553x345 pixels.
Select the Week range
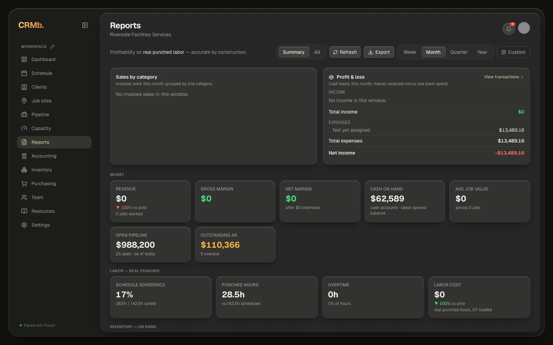410,52
